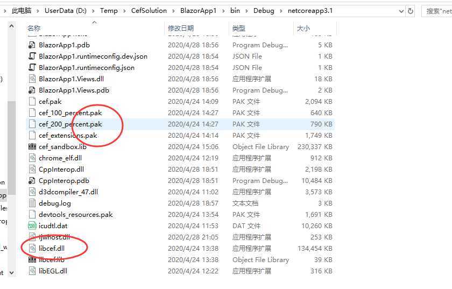
Task: Sort files by 名称 column header
Action: coord(34,29)
